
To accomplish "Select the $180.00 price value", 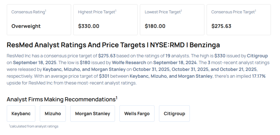I will click(155, 26).
